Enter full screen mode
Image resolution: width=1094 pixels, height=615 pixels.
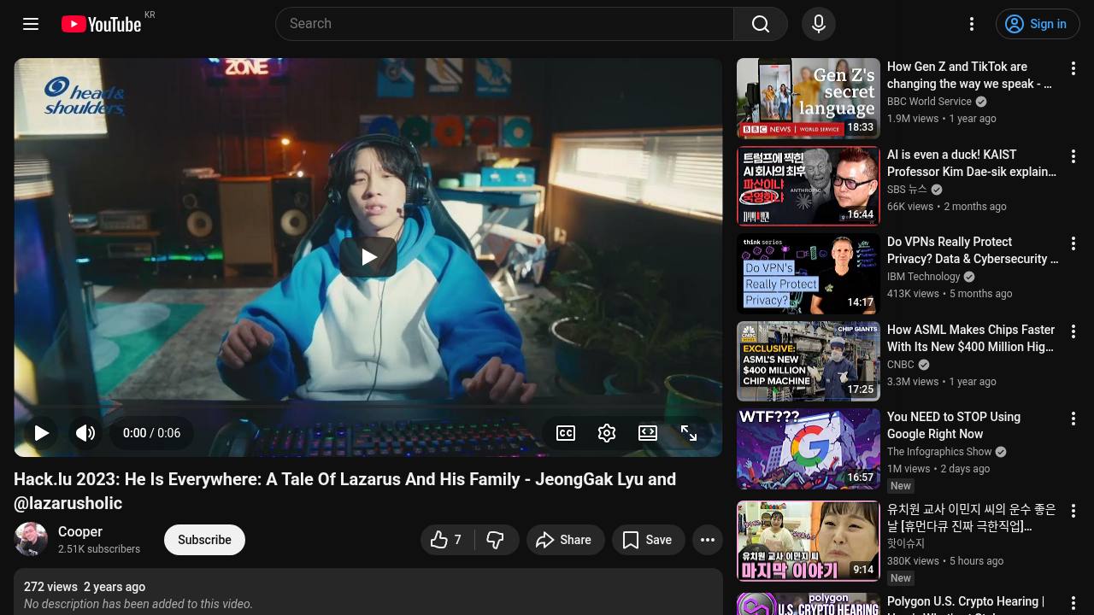689,433
